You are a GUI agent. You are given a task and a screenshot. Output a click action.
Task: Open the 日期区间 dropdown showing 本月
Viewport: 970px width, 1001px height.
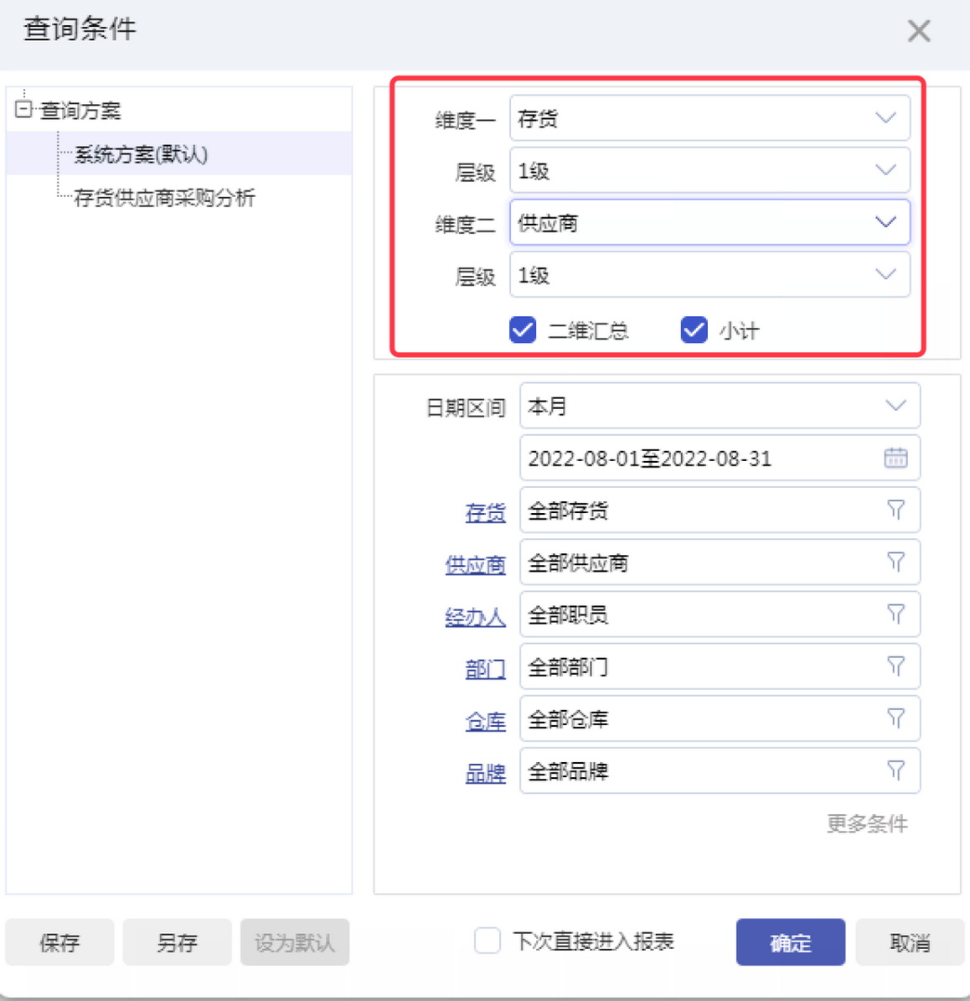pyautogui.click(x=719, y=406)
